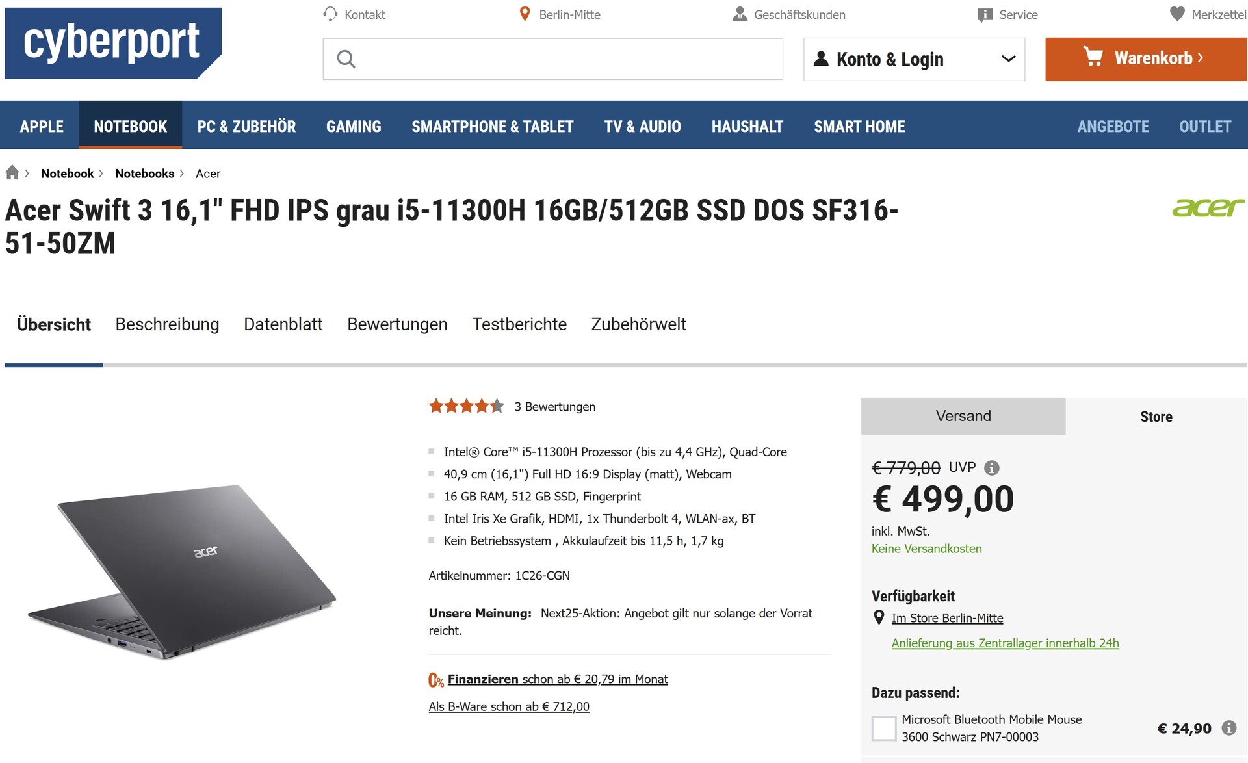Open the Notebook navigation menu
The width and height of the screenshot is (1248, 763).
pyautogui.click(x=130, y=126)
